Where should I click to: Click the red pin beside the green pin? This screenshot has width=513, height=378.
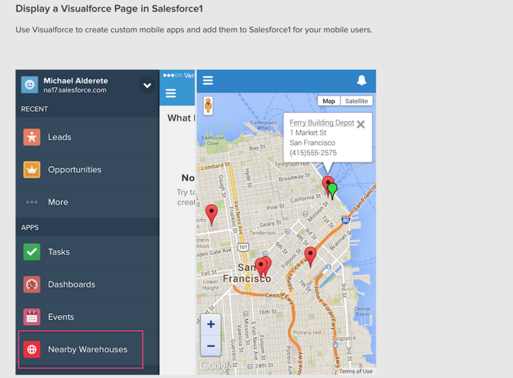click(327, 185)
